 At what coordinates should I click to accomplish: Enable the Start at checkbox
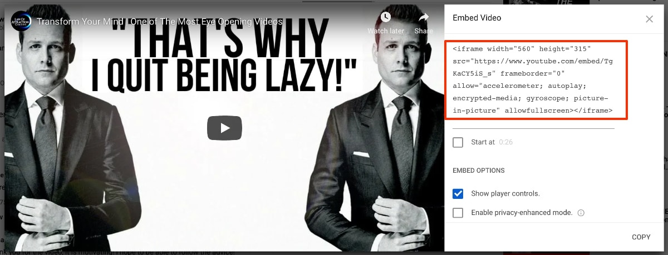click(458, 142)
